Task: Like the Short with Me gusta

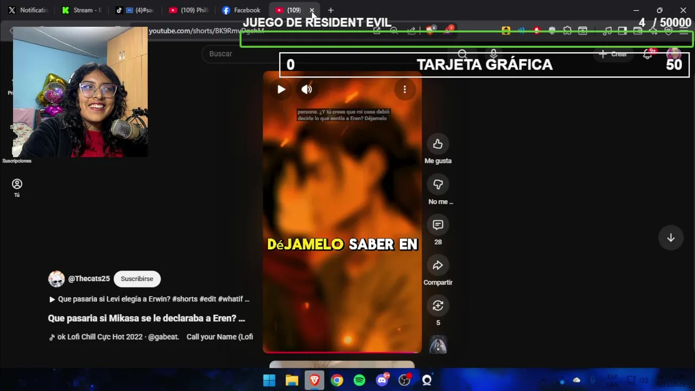Action: point(438,144)
